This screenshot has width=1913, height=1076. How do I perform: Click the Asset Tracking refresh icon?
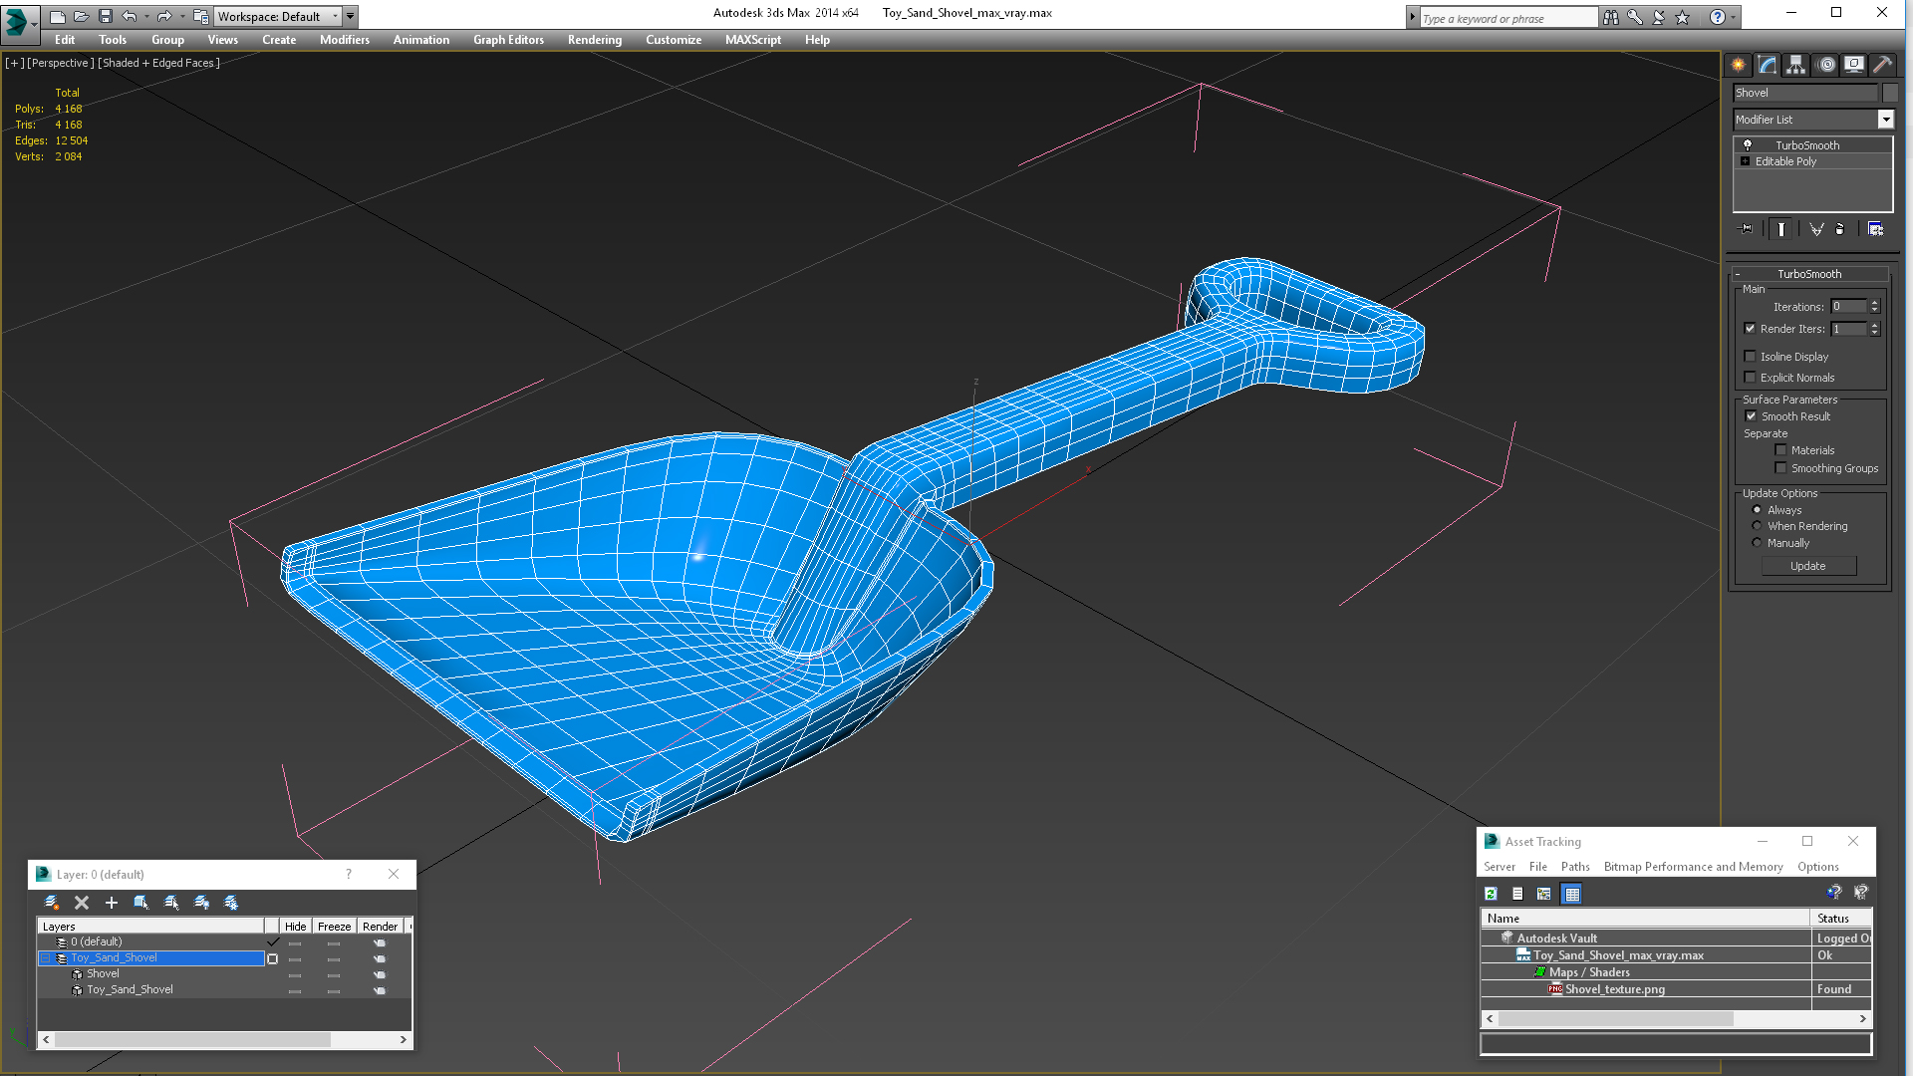point(1491,894)
